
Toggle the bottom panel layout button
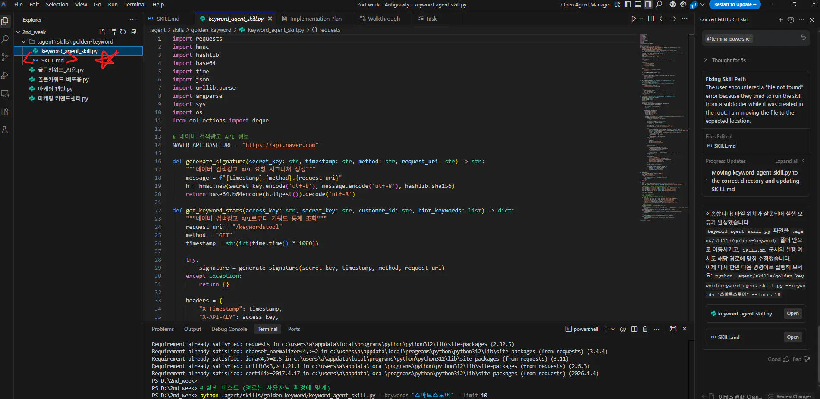(638, 5)
